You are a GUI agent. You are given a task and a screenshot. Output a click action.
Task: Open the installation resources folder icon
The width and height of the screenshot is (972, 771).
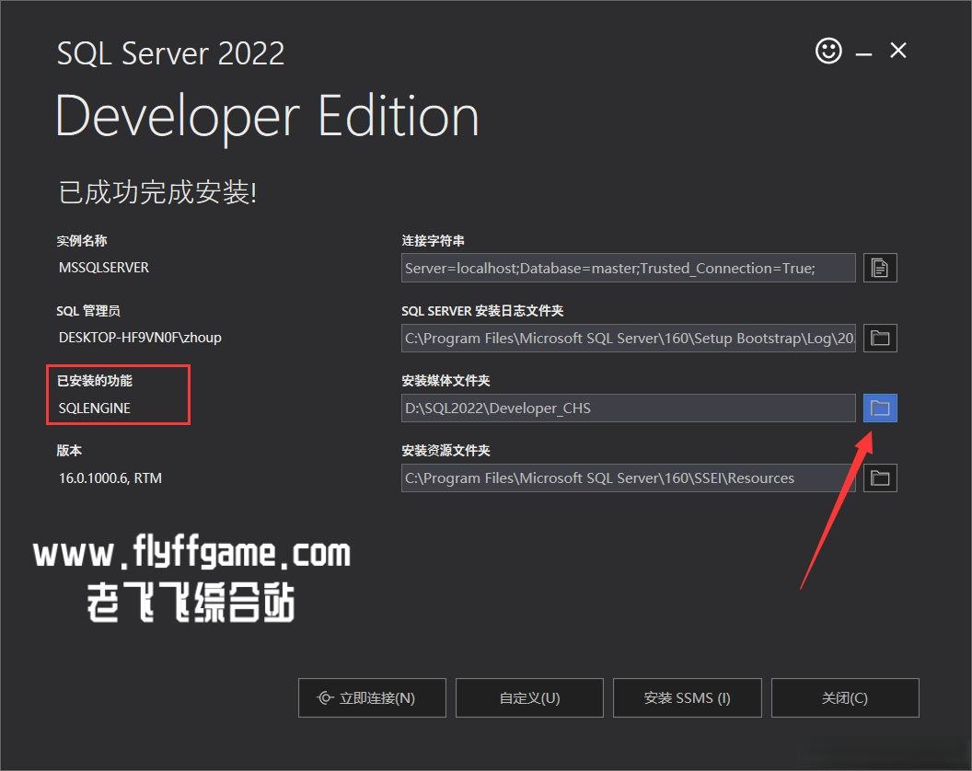point(880,478)
